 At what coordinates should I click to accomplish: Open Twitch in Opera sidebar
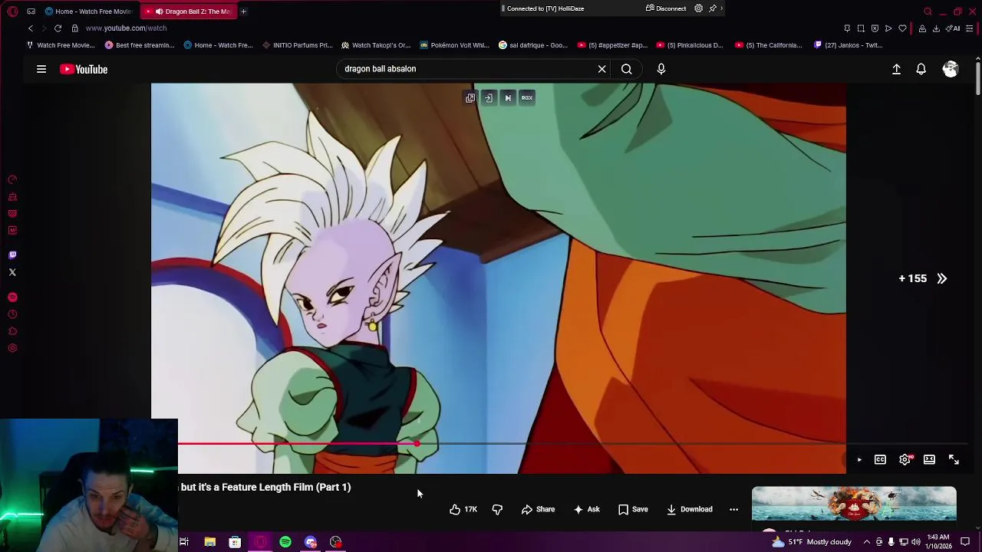(x=12, y=255)
